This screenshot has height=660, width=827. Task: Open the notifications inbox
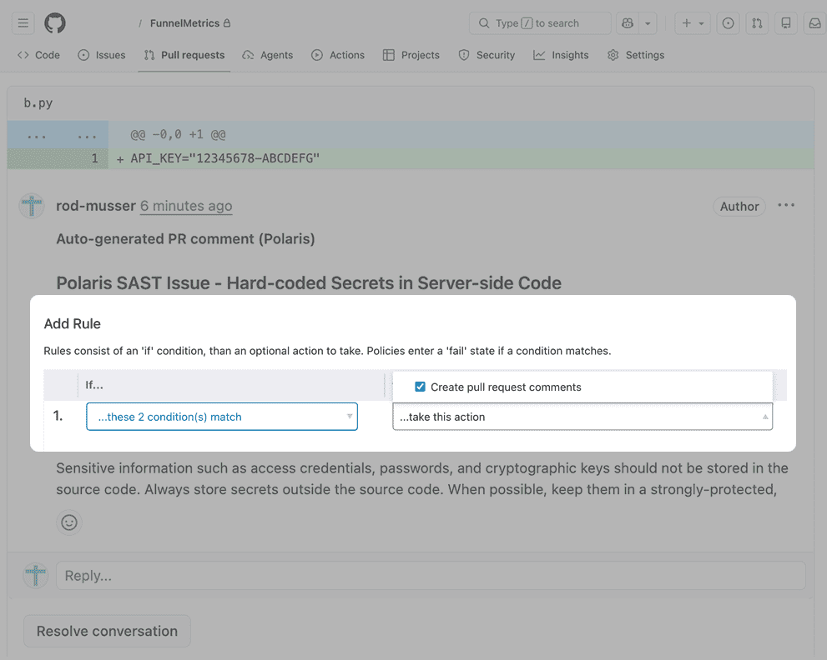coord(814,23)
